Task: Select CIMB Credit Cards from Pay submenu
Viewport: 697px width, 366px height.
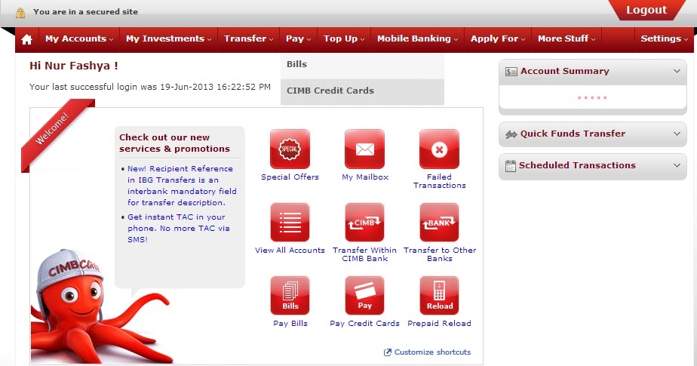Action: 362,91
